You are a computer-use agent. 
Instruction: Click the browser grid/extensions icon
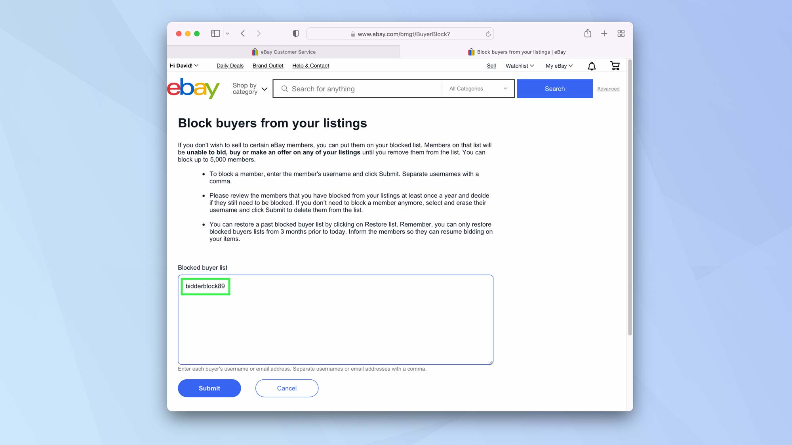pyautogui.click(x=621, y=33)
